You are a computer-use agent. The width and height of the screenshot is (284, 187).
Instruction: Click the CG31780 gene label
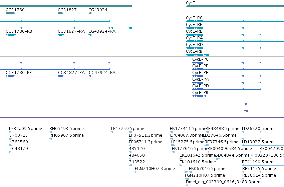tap(15, 10)
